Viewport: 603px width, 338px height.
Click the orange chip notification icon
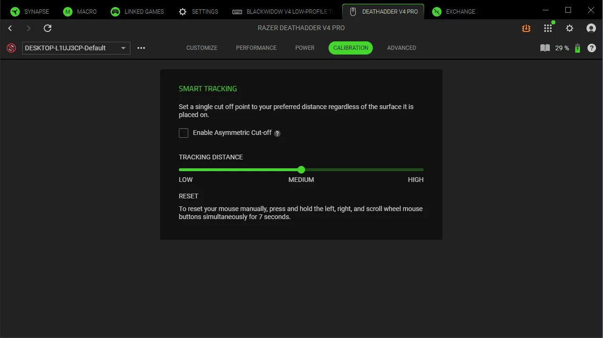point(526,28)
